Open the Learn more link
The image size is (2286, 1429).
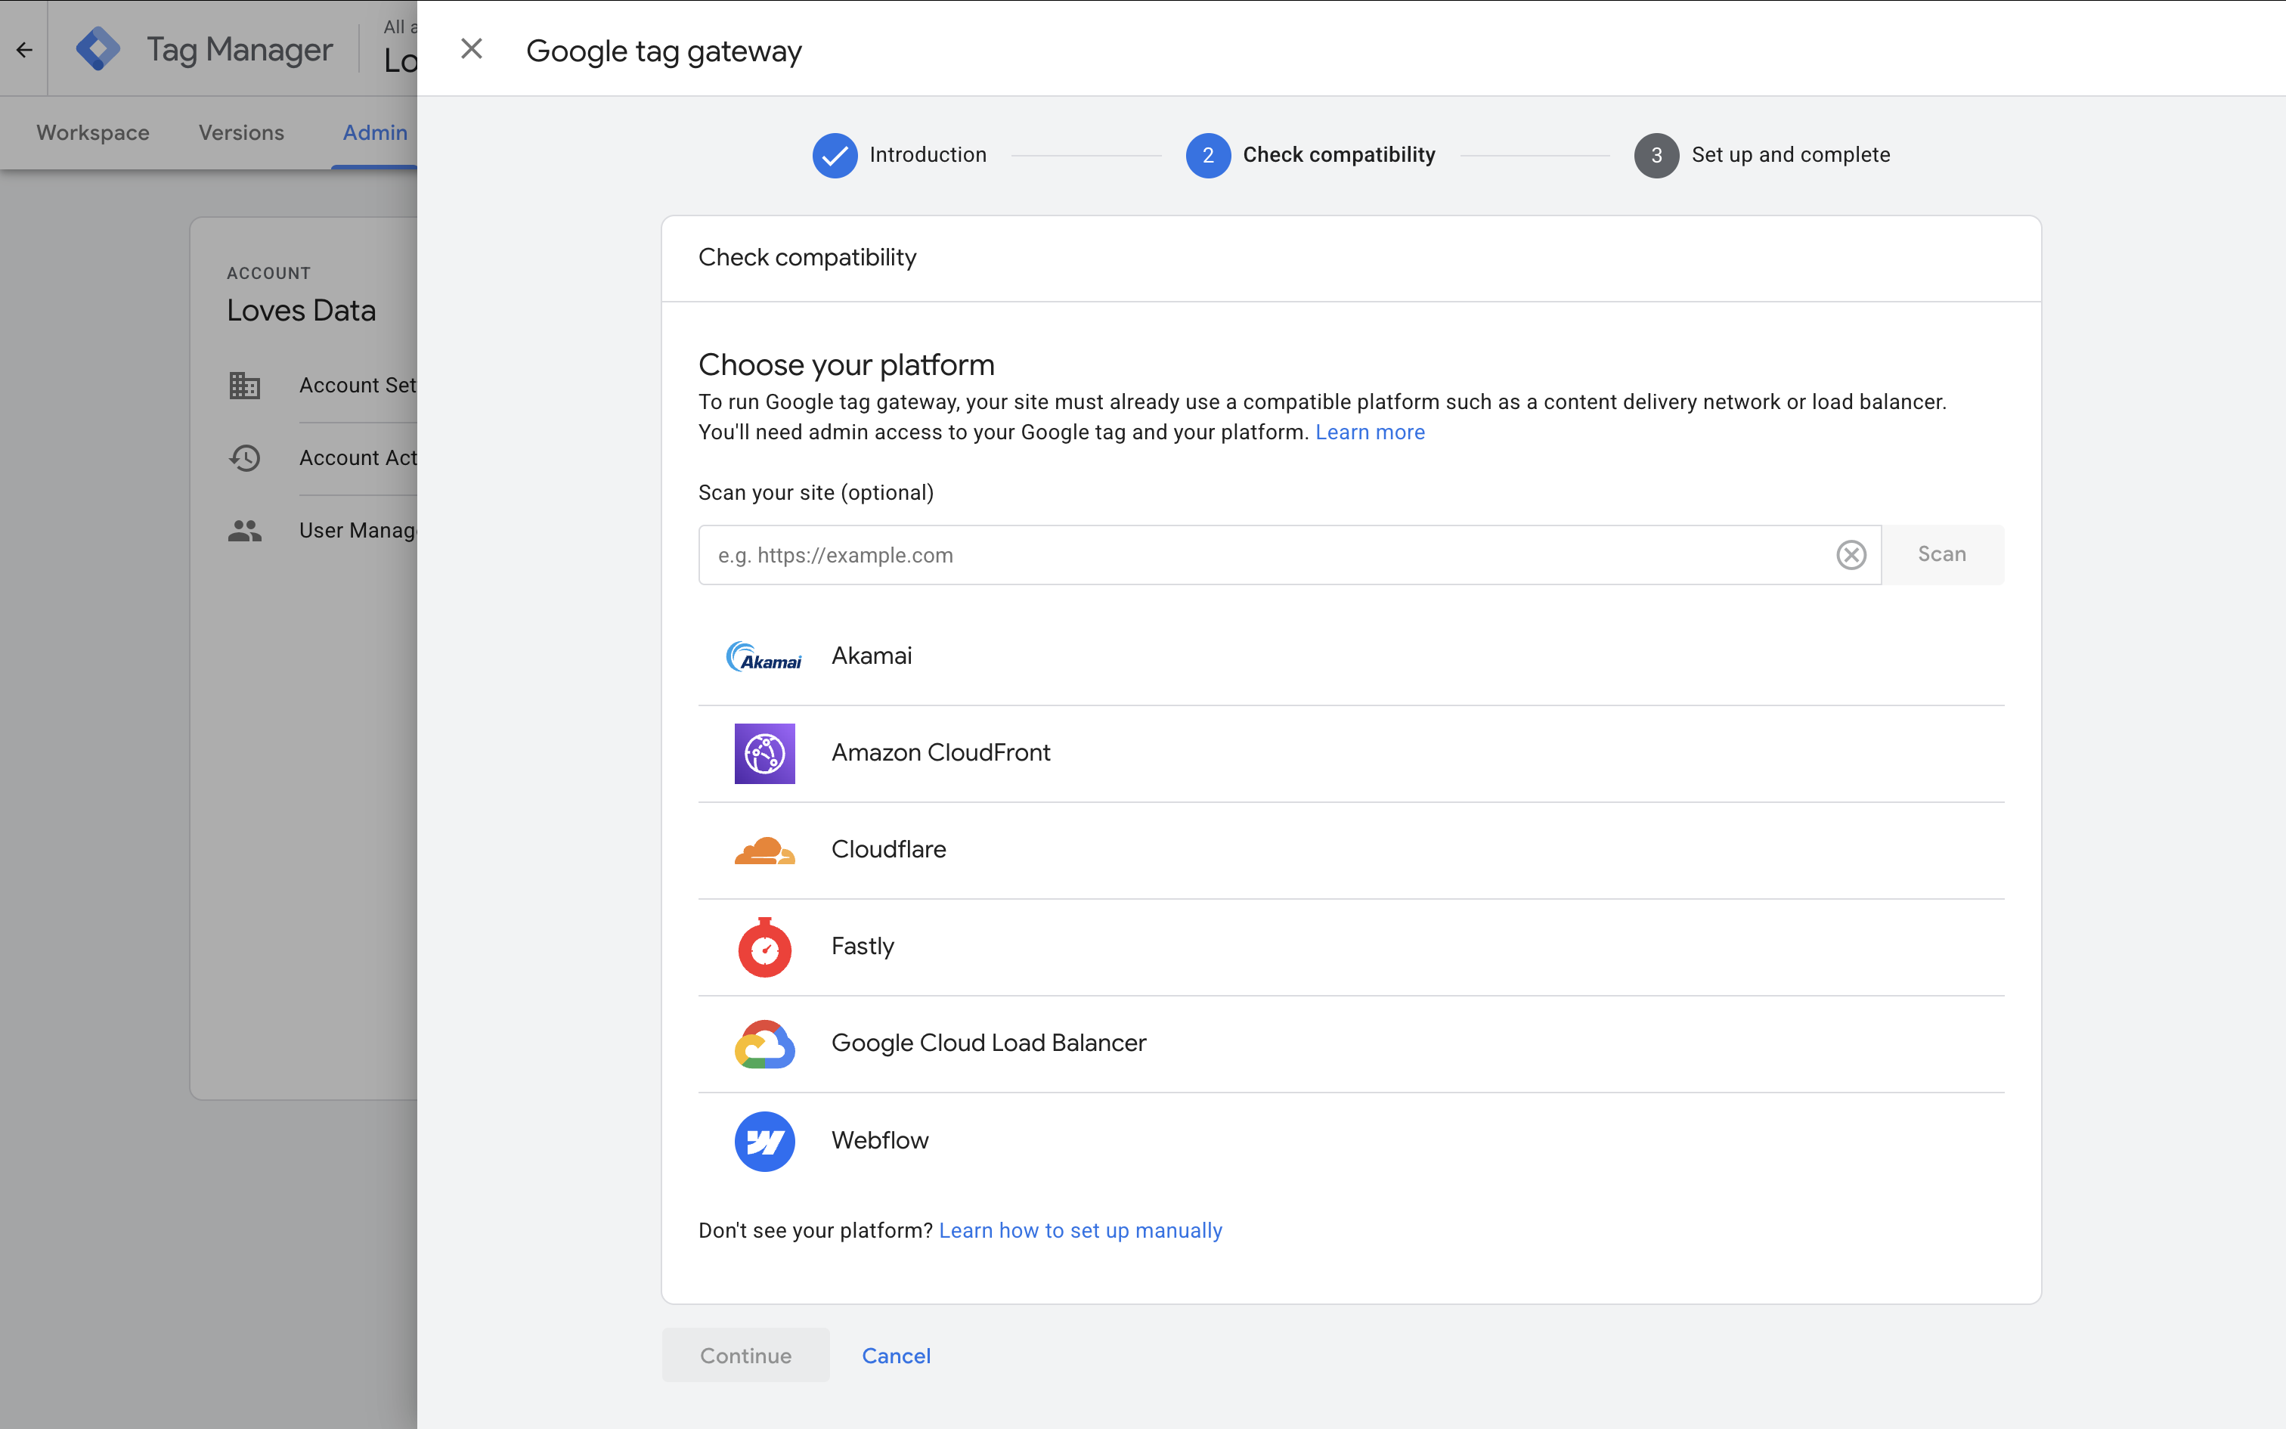pyautogui.click(x=1370, y=432)
